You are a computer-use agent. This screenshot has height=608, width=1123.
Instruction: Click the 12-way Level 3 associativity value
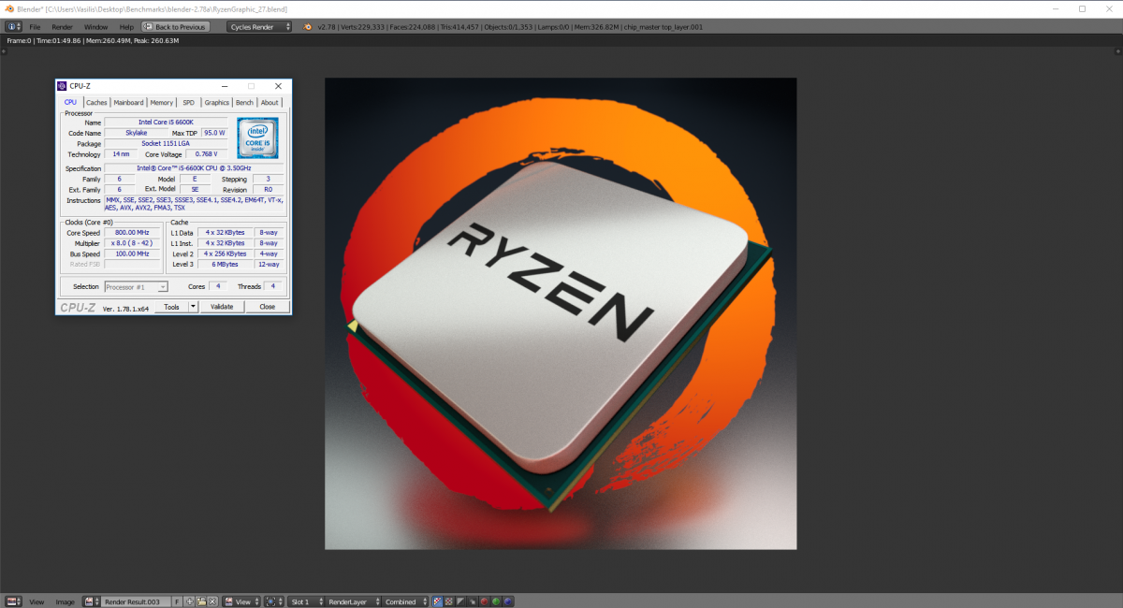pyautogui.click(x=270, y=265)
